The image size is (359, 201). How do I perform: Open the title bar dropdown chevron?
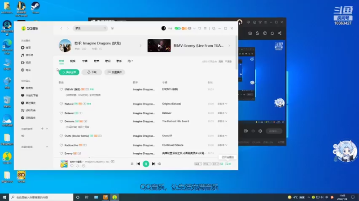click(194, 29)
